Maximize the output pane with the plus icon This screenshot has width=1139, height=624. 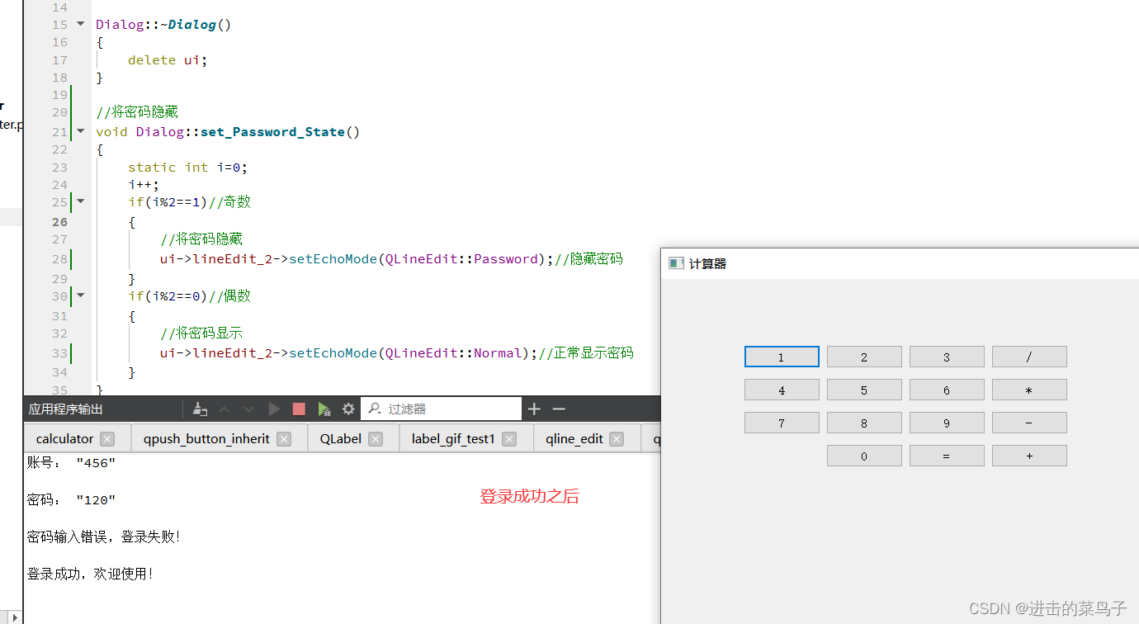click(534, 408)
